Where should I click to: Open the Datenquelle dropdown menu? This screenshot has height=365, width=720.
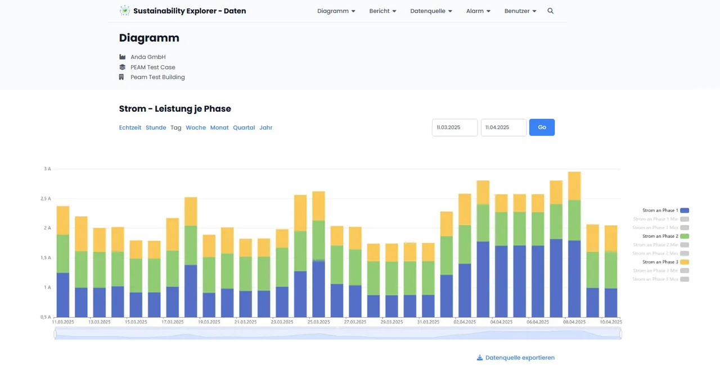tap(431, 11)
